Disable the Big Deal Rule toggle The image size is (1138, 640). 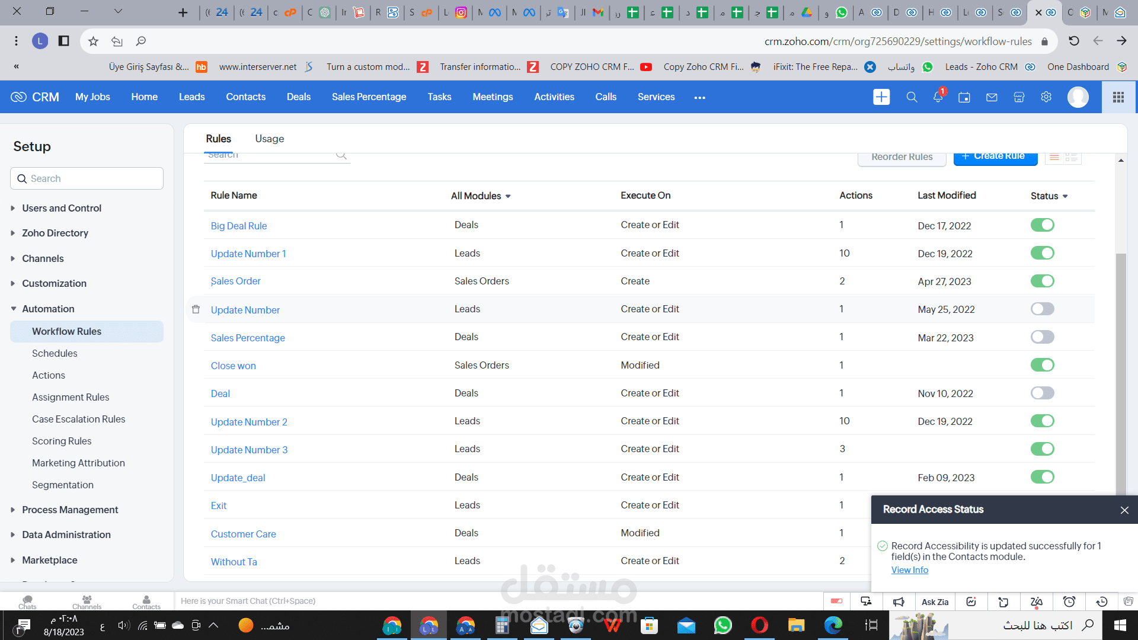pos(1042,225)
